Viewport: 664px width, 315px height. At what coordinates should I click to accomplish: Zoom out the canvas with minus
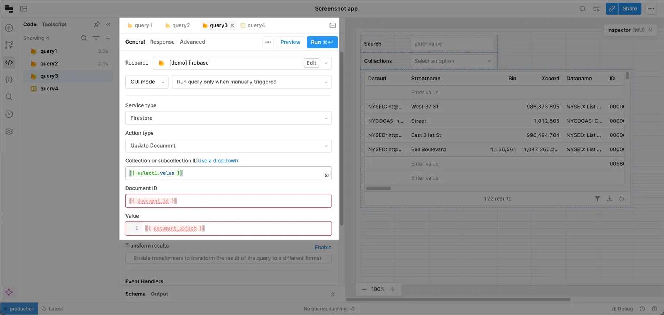point(364,289)
